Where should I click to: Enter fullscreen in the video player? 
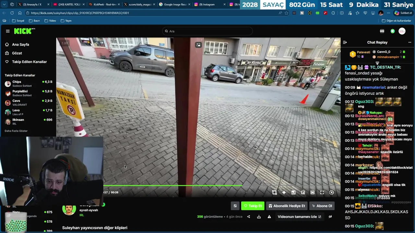[322, 192]
